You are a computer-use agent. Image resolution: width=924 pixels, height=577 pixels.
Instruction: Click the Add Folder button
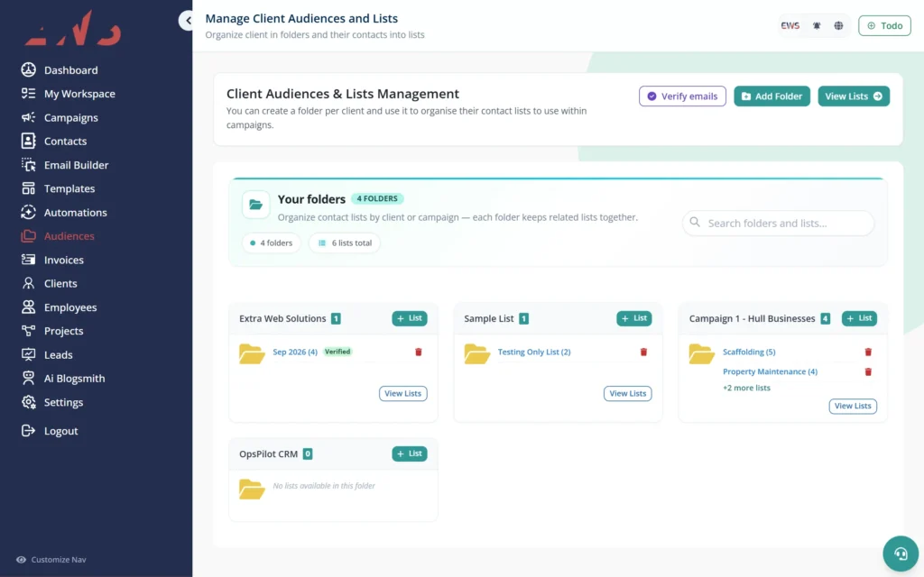click(772, 96)
